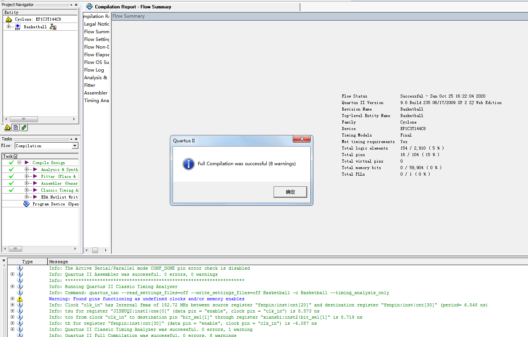Expand the Assembler task node
528x337 pixels.
27,183
